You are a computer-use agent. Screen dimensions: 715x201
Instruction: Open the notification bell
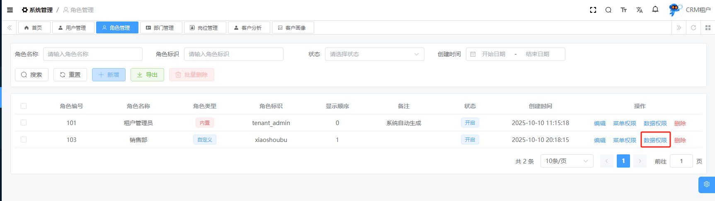click(x=655, y=9)
